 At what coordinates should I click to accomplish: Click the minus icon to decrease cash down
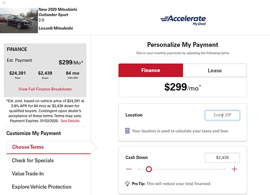(129, 169)
